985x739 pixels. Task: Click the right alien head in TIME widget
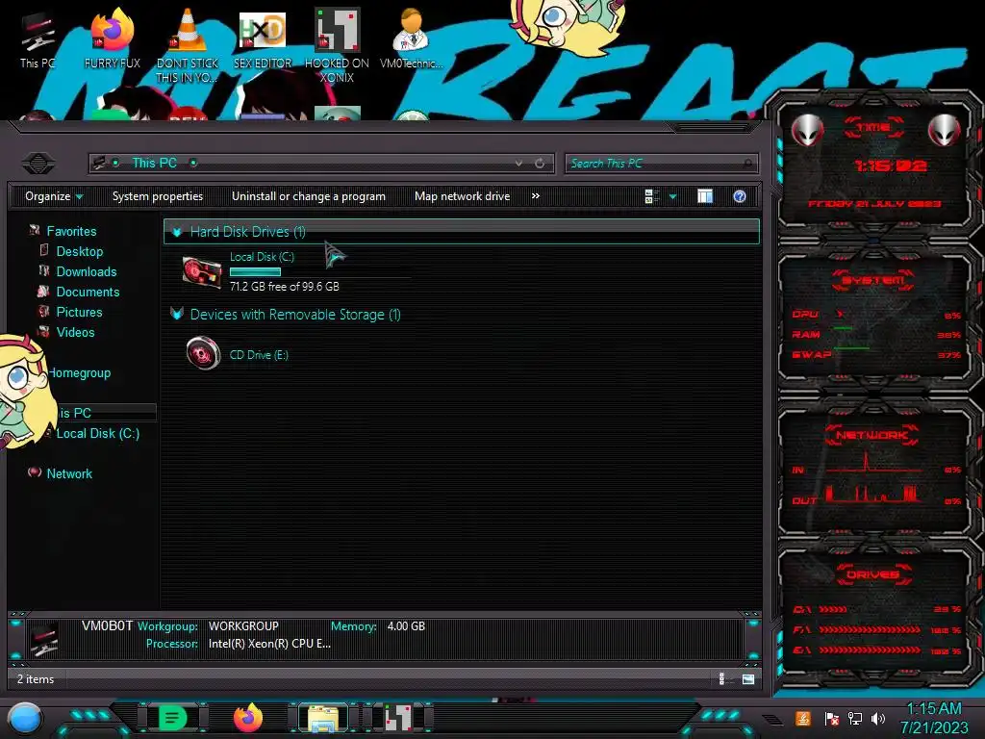click(944, 131)
